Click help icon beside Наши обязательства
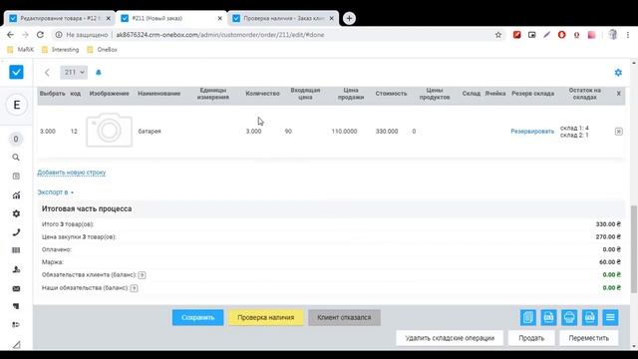This screenshot has width=638, height=359. tap(134, 288)
